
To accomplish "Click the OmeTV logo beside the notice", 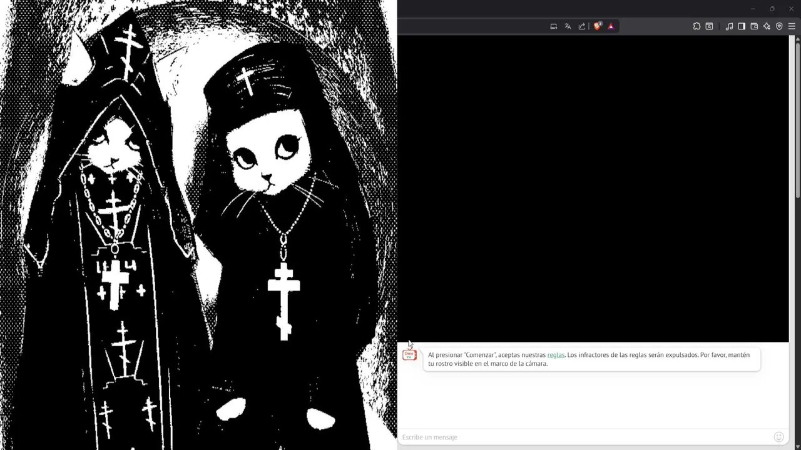I will click(409, 355).
